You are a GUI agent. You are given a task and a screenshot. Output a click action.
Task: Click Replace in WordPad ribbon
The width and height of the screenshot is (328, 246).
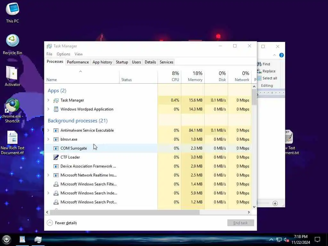(266, 71)
